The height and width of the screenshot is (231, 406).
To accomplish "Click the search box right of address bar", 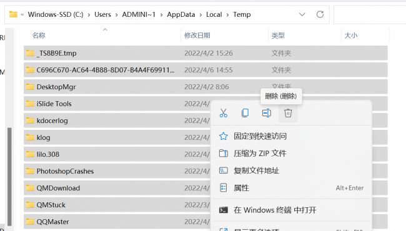I will 370,15.
